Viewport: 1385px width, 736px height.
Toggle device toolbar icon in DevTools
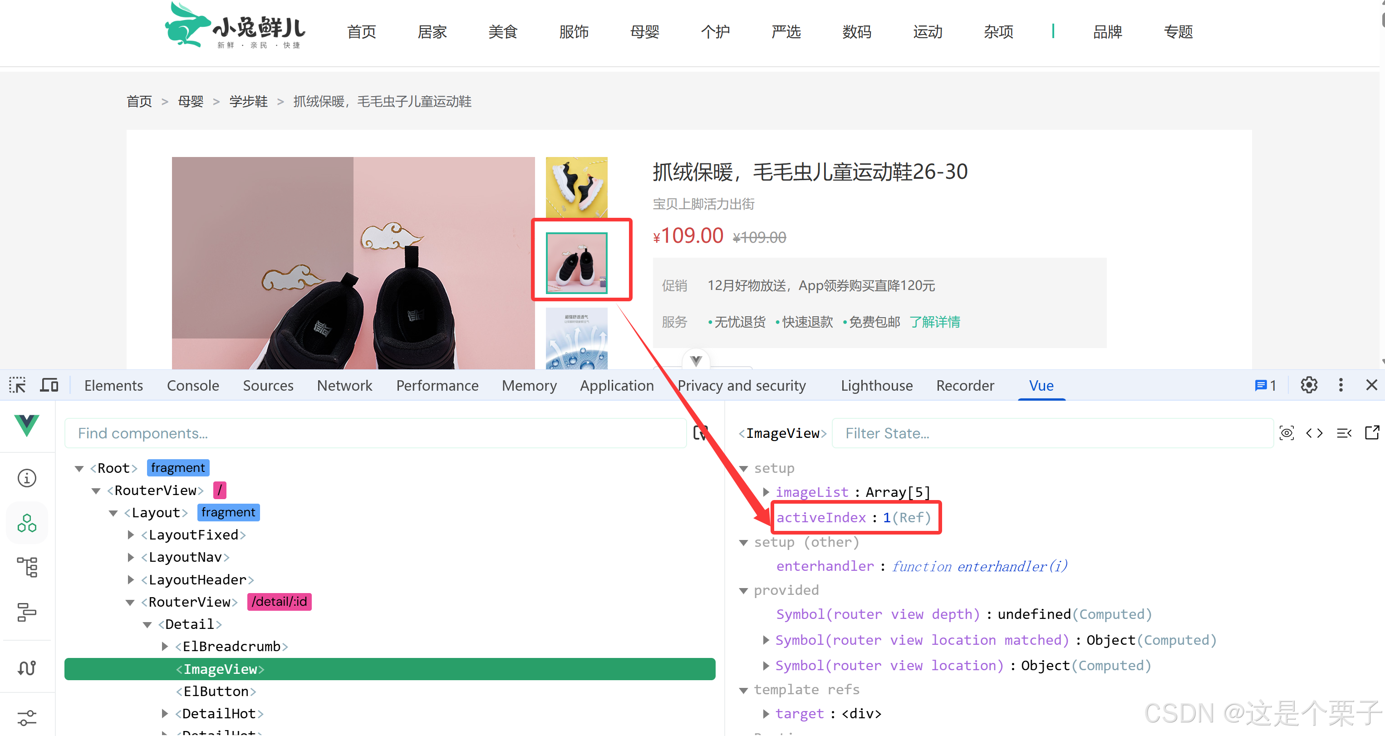(49, 385)
